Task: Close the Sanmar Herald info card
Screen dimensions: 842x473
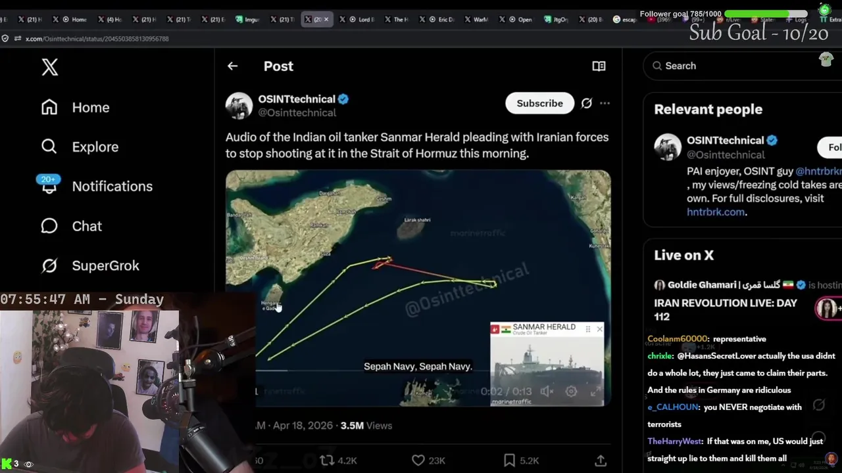Action: pos(599,329)
